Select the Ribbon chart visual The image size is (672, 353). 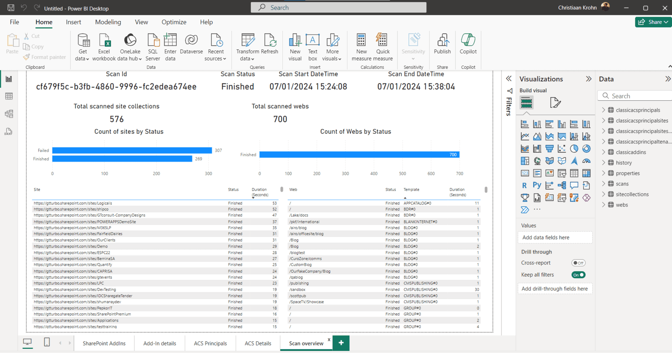[525, 149]
